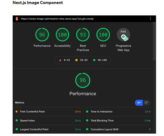Click the Best Practices score gauge showing 93
The width and height of the screenshot is (164, 136).
pos(83,35)
